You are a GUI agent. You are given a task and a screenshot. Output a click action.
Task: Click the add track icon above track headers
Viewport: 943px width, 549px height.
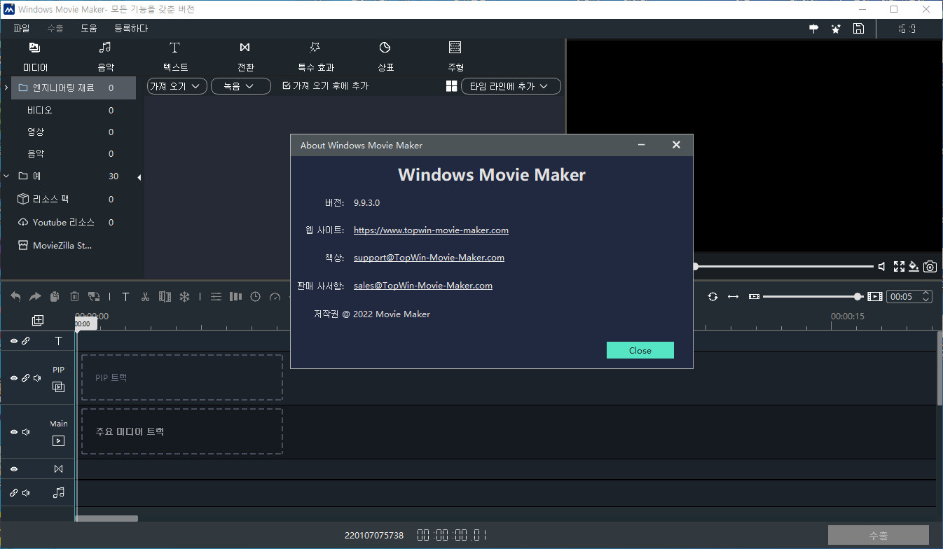coord(38,320)
